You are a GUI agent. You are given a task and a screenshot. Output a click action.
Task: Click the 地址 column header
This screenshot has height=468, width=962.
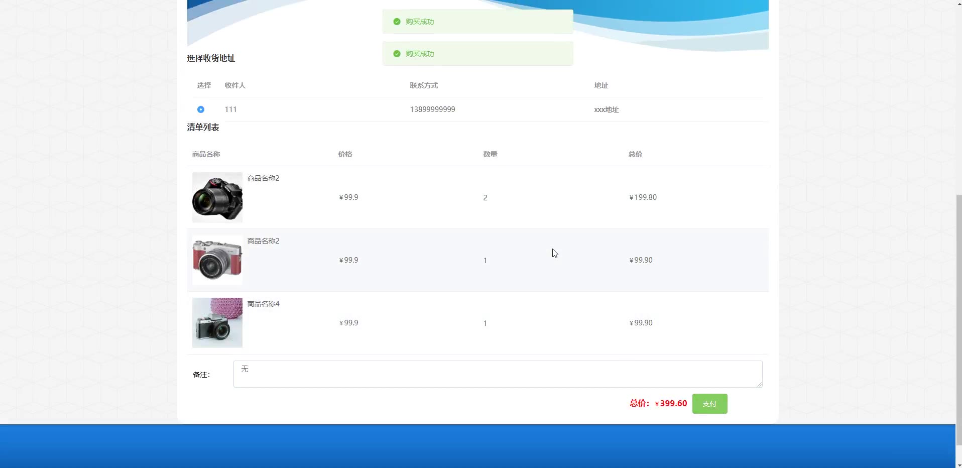601,85
